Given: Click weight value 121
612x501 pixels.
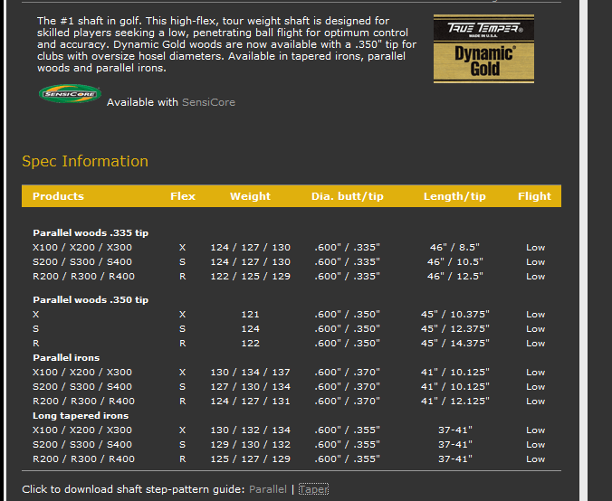Looking at the screenshot, I should click(250, 314).
